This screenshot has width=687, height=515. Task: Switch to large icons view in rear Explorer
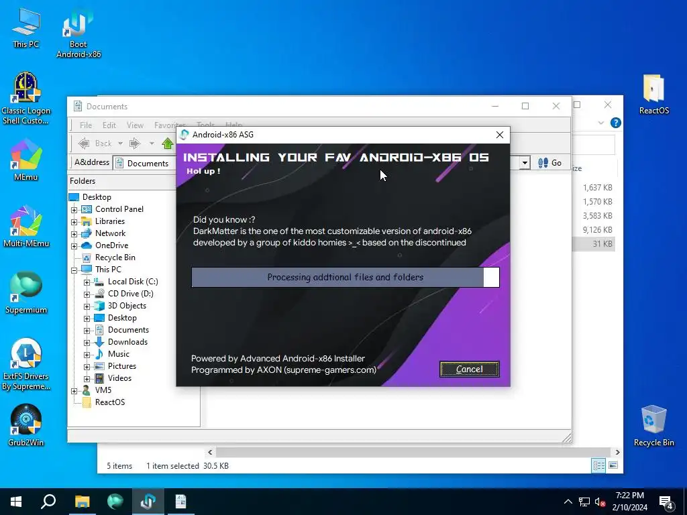point(613,465)
